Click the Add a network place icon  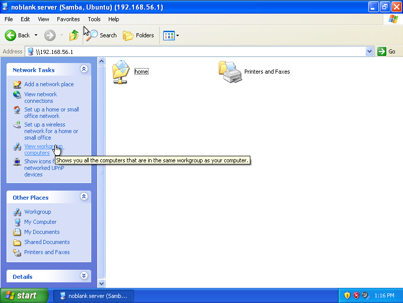(17, 84)
